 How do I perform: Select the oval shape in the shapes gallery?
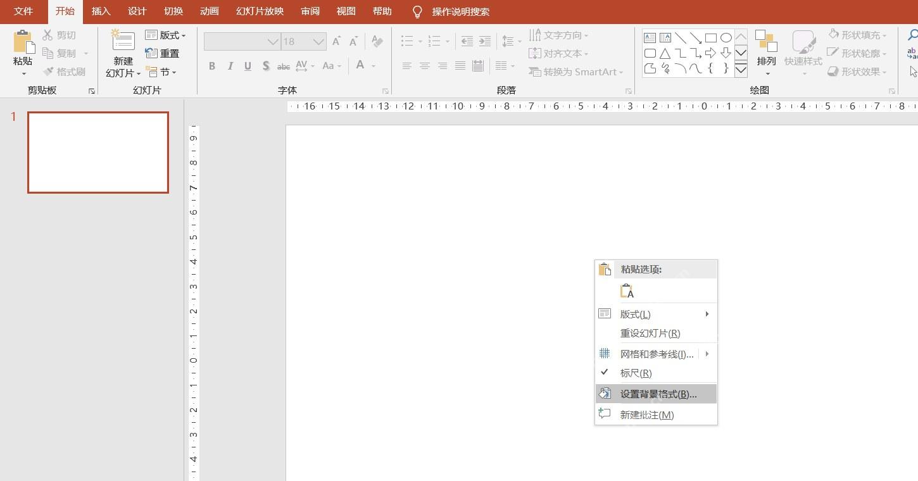click(726, 38)
